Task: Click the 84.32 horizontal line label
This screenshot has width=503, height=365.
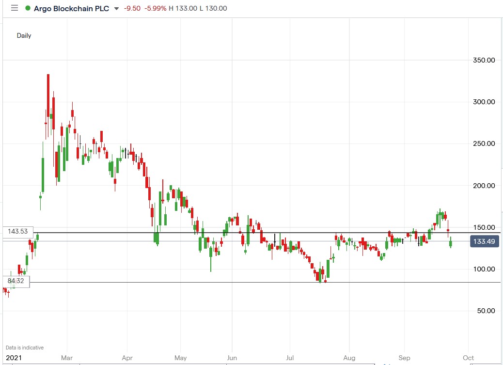Action: (x=16, y=281)
